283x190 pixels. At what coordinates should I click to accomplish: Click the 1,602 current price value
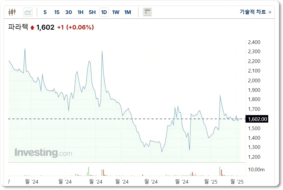tap(45, 27)
